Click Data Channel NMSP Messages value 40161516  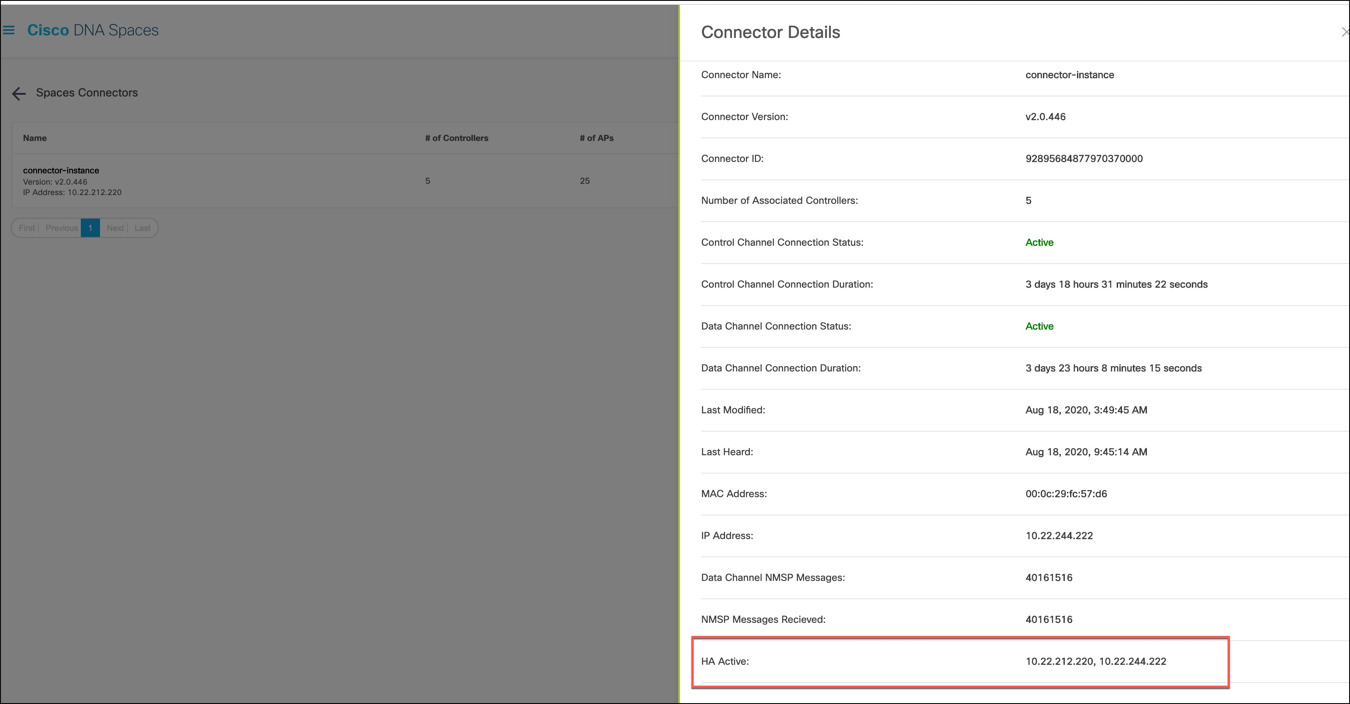pyautogui.click(x=1049, y=578)
